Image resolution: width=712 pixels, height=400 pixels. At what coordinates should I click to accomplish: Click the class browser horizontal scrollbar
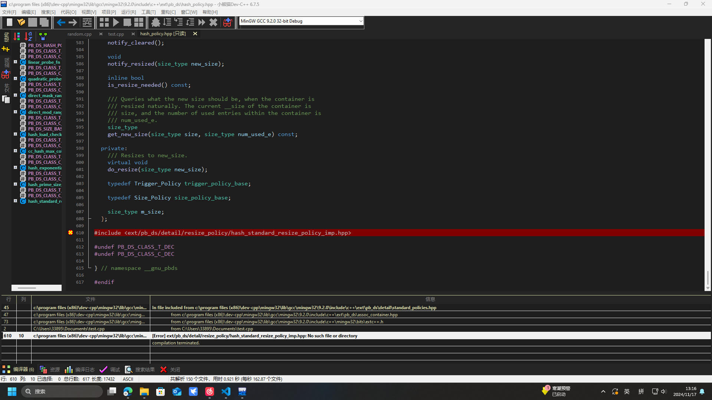point(36,288)
